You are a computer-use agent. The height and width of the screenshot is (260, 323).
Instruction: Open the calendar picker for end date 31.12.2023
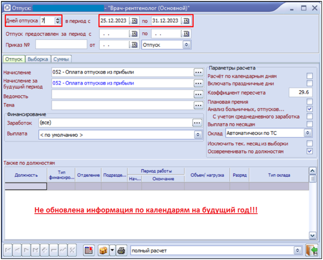pyautogui.click(x=186, y=21)
